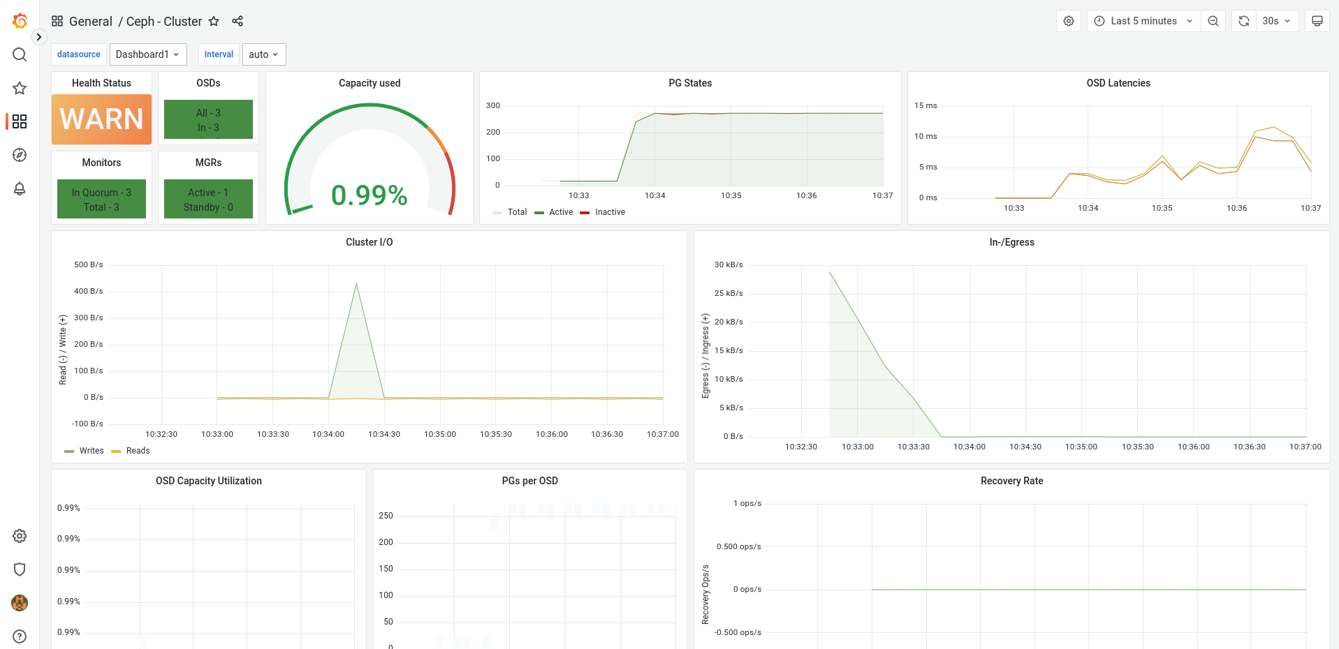Click the Inactive legend color swatch
The image size is (1339, 649).
585,213
